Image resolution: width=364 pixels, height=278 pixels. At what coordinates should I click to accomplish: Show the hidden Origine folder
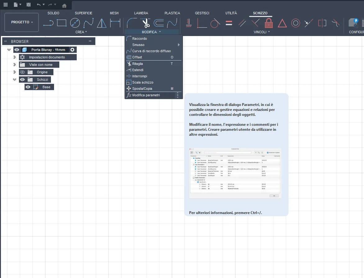(22, 72)
